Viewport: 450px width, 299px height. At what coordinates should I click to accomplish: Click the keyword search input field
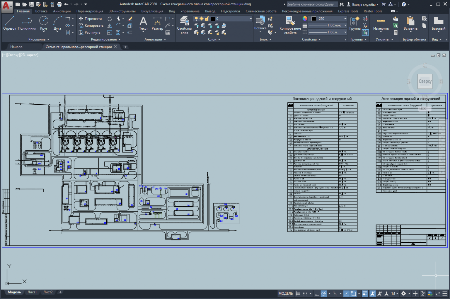coord(312,4)
